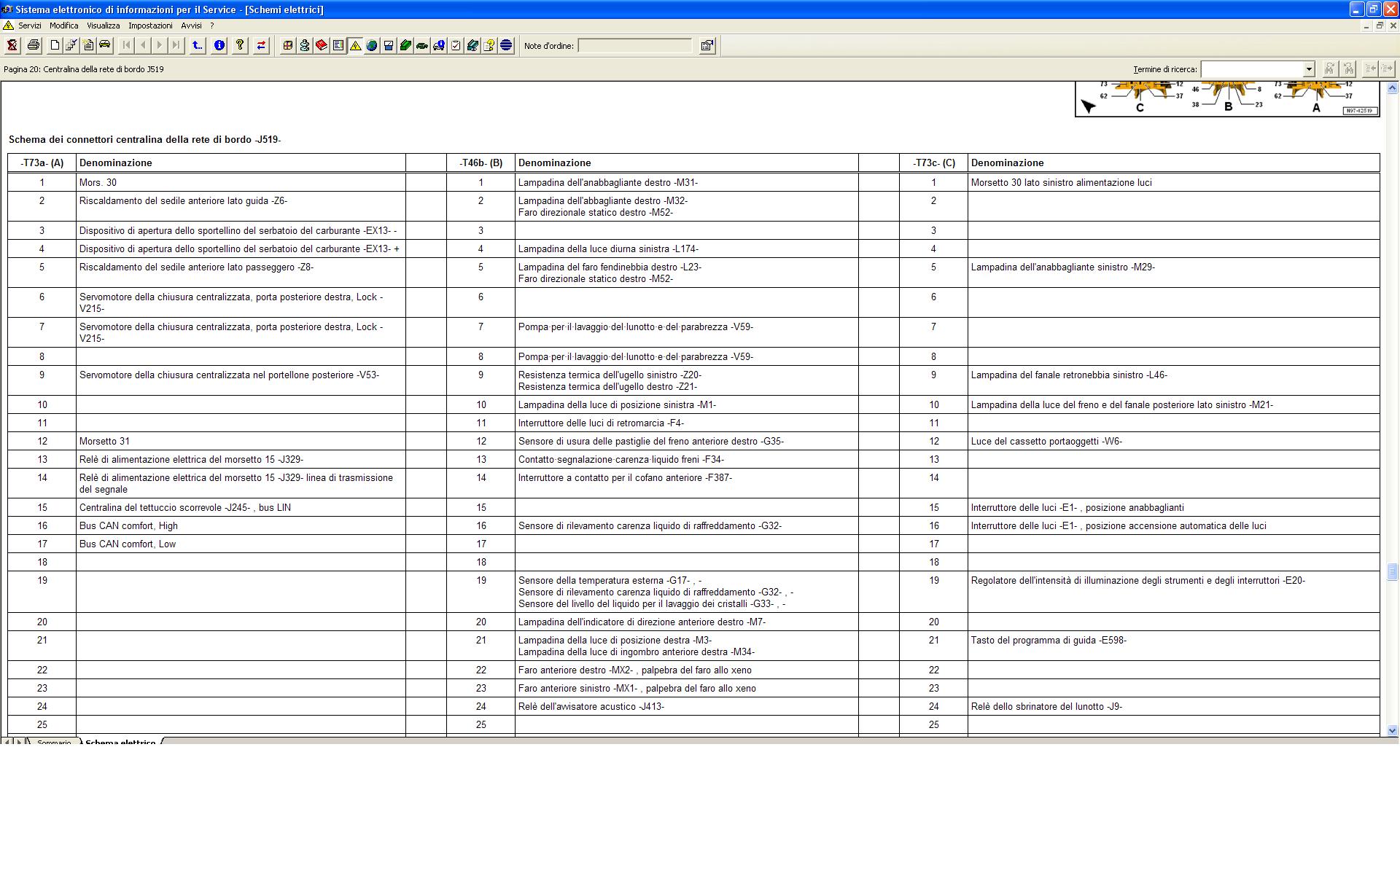Click inside the Termine di ricerca field
The width and height of the screenshot is (1400, 892).
click(x=1252, y=69)
